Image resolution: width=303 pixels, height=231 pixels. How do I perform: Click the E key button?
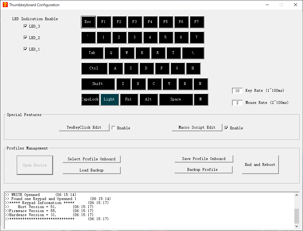click(142, 53)
